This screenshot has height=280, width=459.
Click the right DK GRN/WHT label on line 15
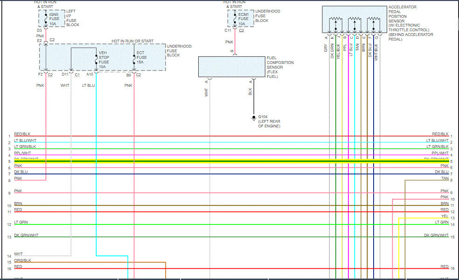(x=436, y=235)
